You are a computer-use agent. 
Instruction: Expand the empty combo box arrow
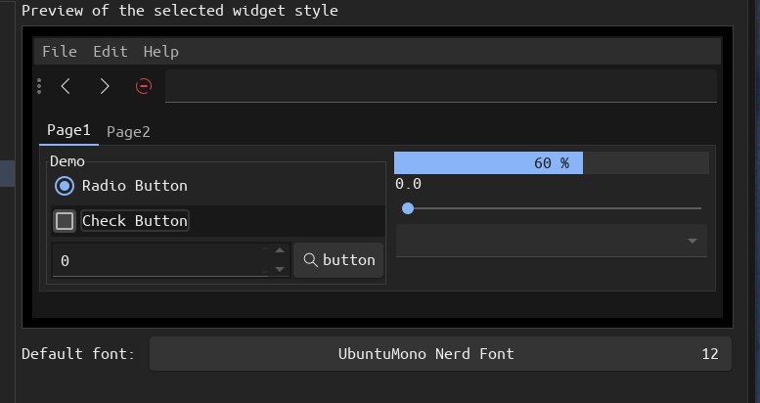tap(693, 241)
